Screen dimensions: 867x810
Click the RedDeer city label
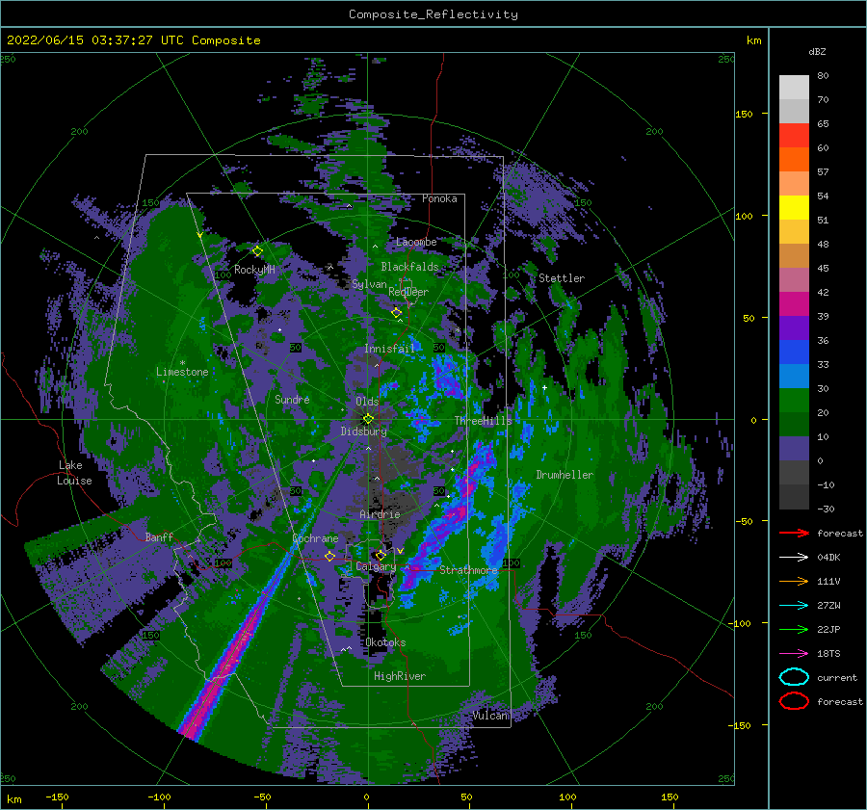[x=408, y=292]
